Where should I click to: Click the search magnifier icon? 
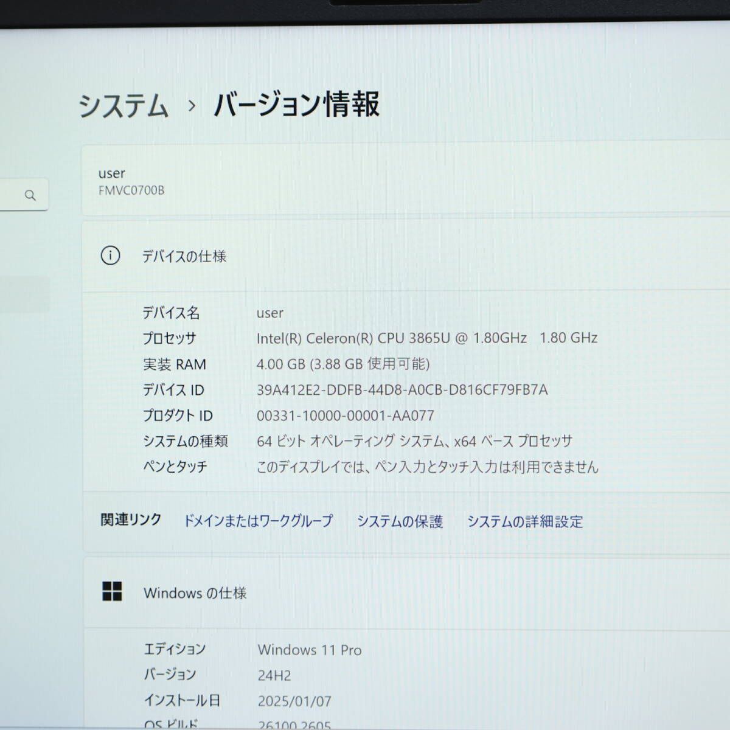[30, 195]
